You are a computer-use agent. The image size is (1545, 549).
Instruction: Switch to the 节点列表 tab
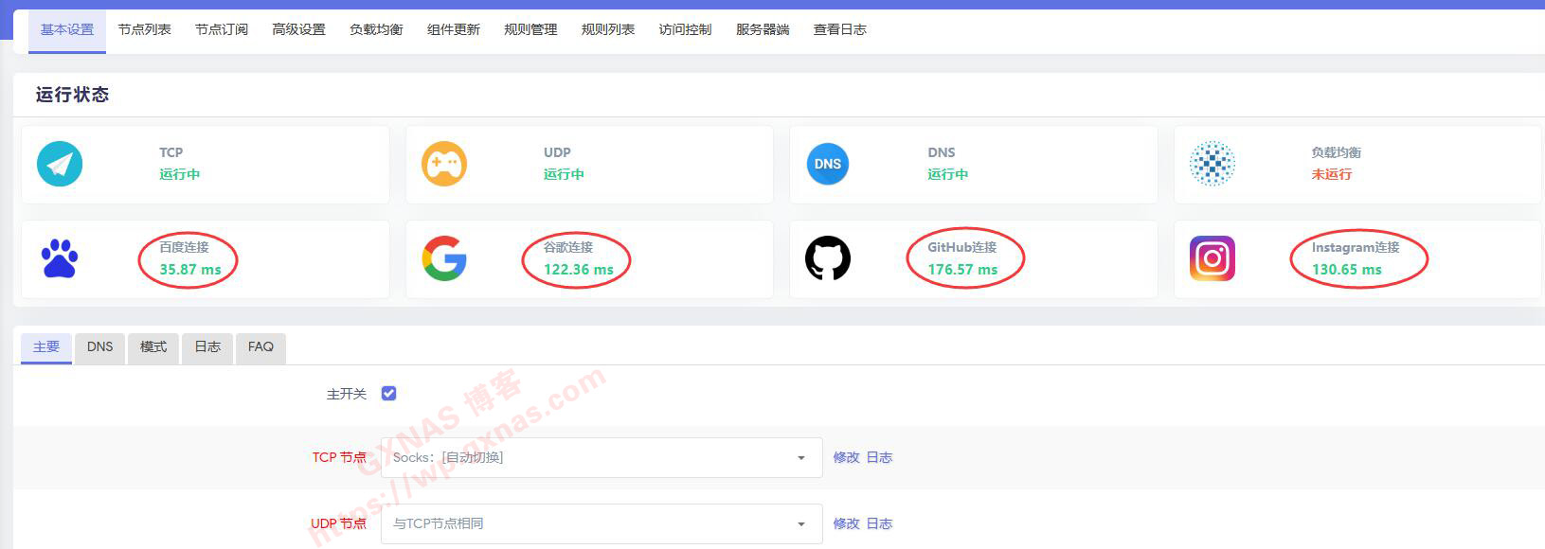[x=144, y=29]
